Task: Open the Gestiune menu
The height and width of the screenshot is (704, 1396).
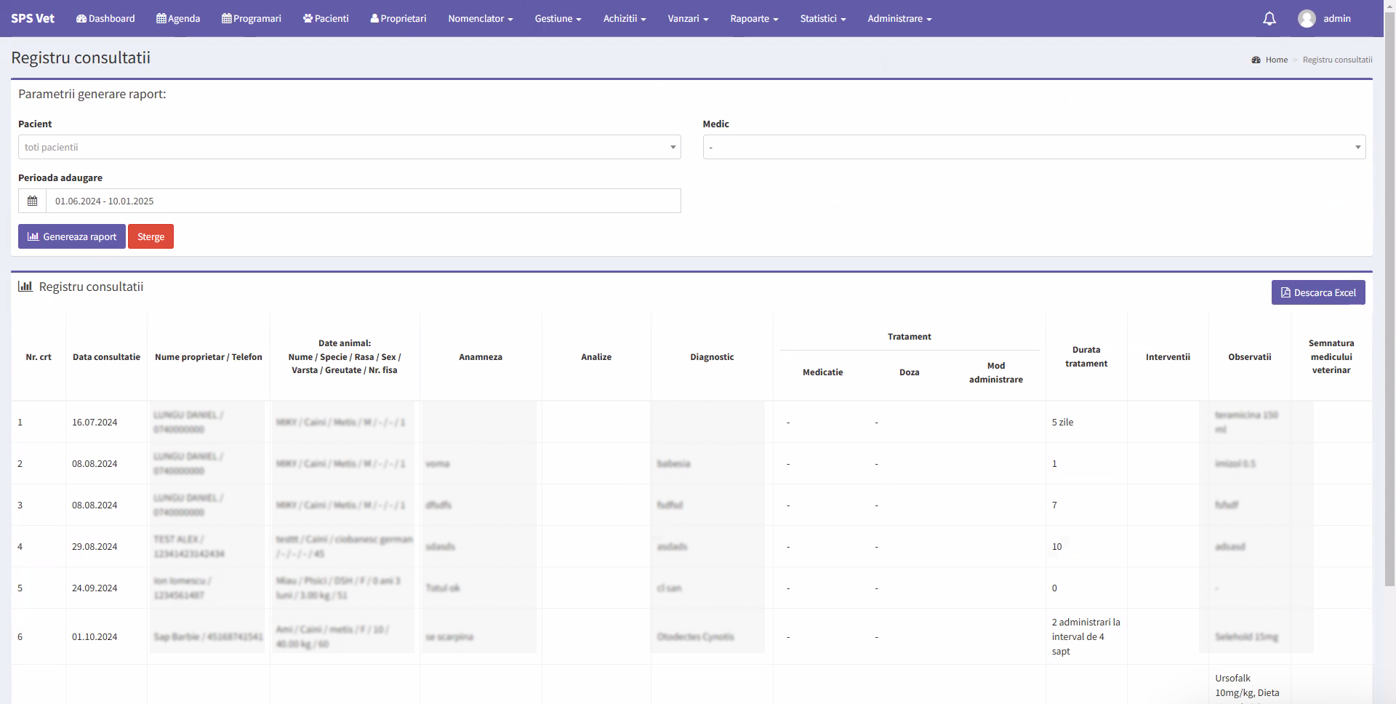Action: (558, 19)
